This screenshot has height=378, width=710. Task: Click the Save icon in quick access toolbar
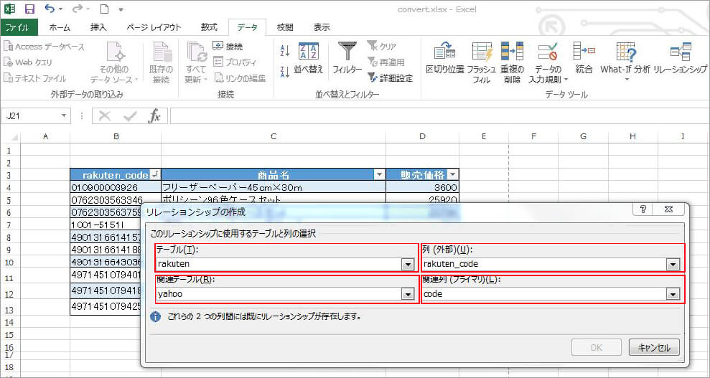(29, 9)
